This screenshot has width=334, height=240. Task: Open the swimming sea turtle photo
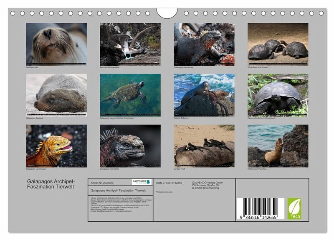[x=130, y=95]
